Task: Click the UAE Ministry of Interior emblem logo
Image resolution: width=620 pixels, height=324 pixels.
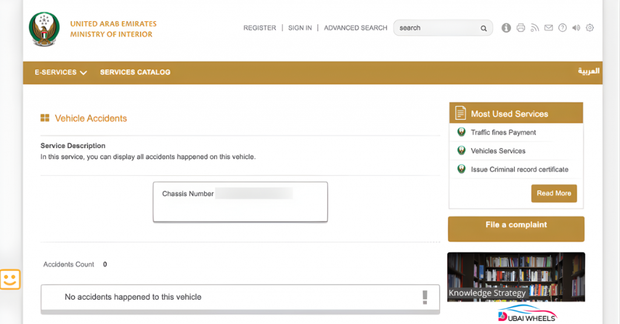Action: tap(44, 29)
